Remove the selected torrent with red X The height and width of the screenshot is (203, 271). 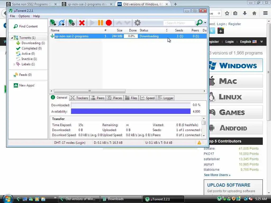pos(82,23)
